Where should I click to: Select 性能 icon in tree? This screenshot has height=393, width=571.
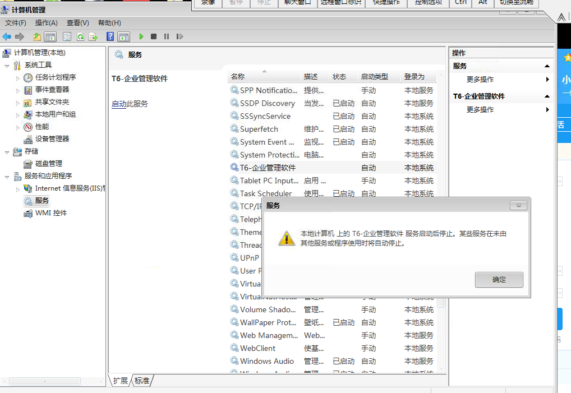click(28, 127)
